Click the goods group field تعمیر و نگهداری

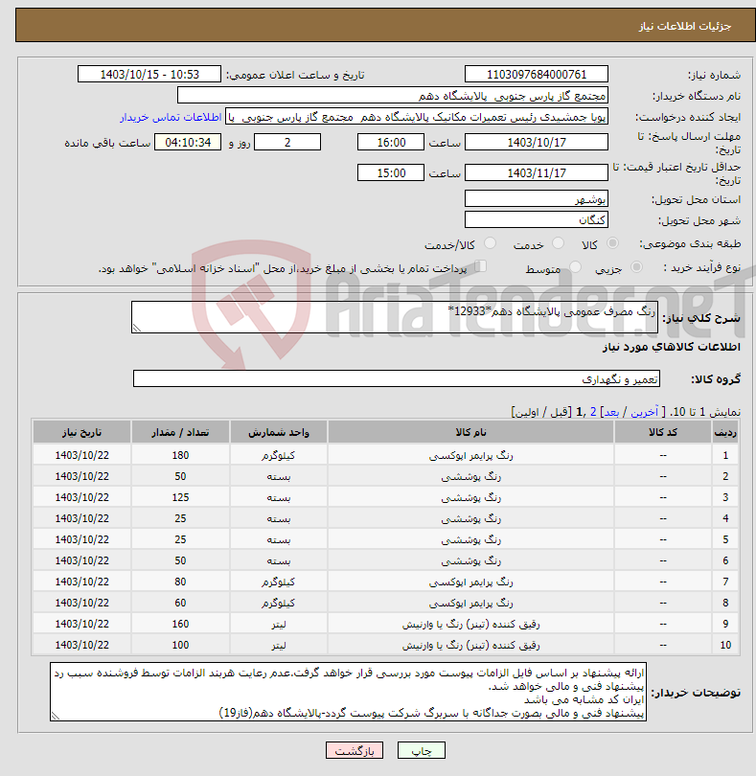(x=397, y=378)
